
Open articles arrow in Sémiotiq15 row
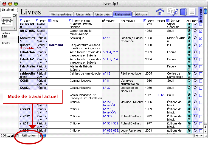pos(189,41)
